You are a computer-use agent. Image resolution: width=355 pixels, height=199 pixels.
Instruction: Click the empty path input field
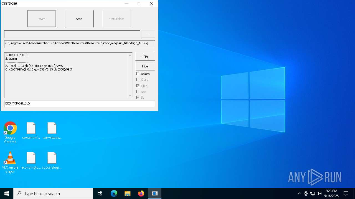(x=72, y=34)
